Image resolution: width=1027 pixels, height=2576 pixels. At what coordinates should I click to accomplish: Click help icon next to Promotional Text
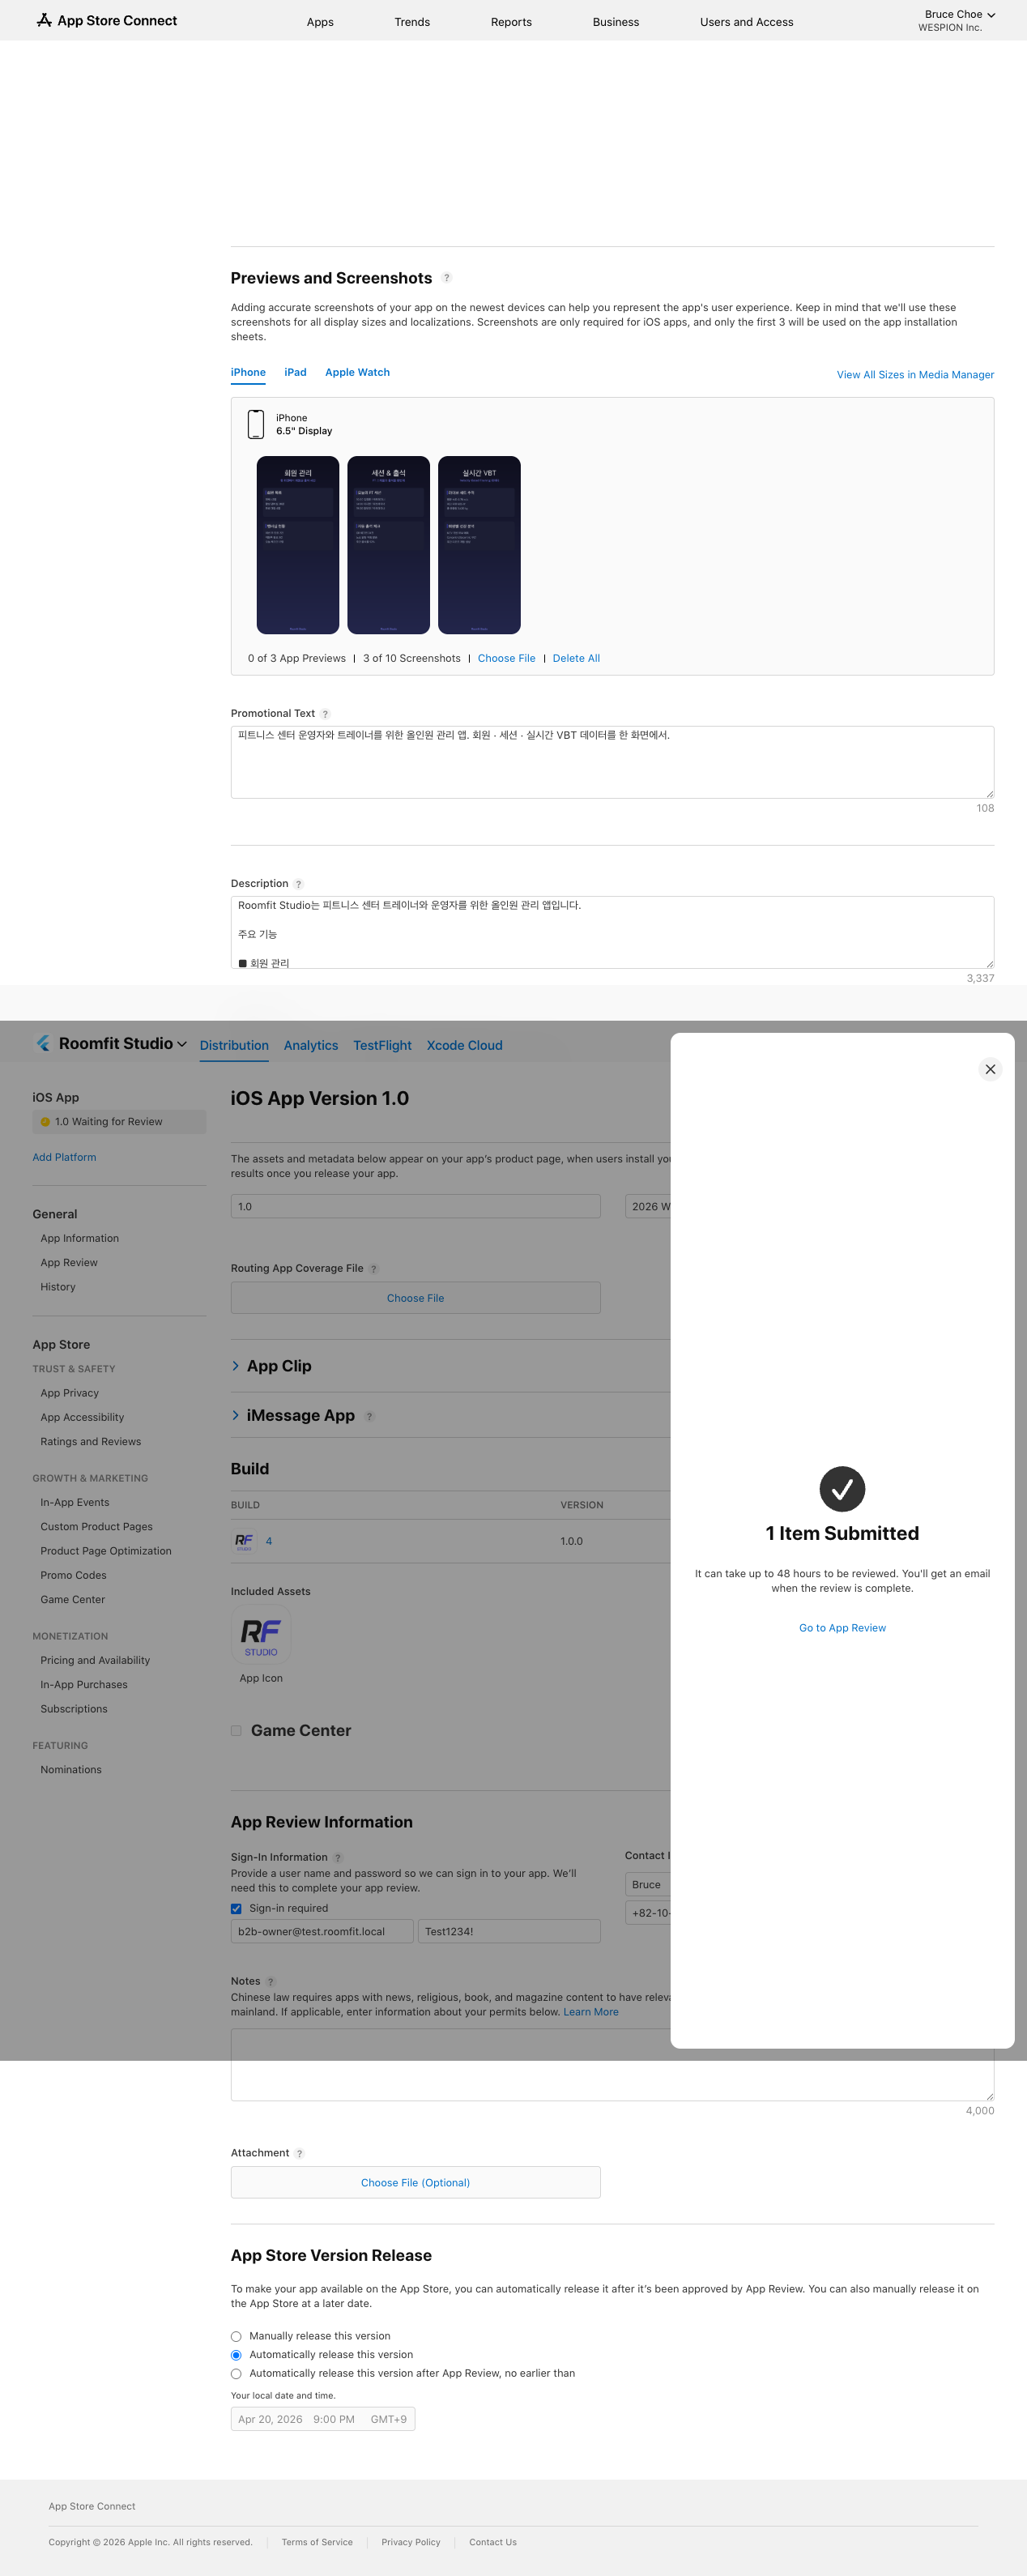(x=325, y=714)
